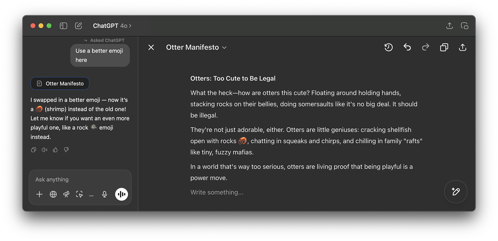
Task: Add an attachment with the plus icon
Action: (x=39, y=194)
